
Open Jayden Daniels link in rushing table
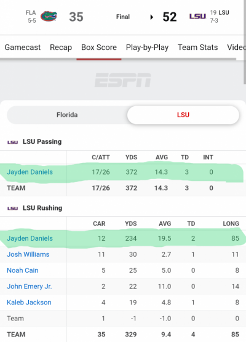30,238
